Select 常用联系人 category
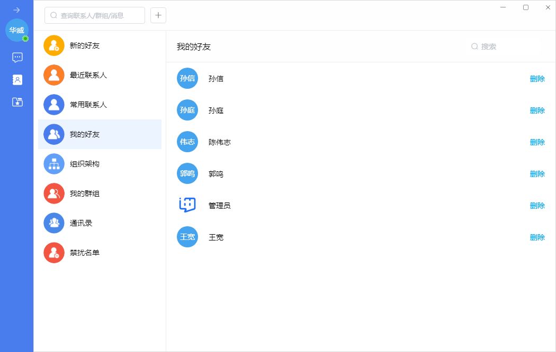The width and height of the screenshot is (556, 352). [x=88, y=105]
